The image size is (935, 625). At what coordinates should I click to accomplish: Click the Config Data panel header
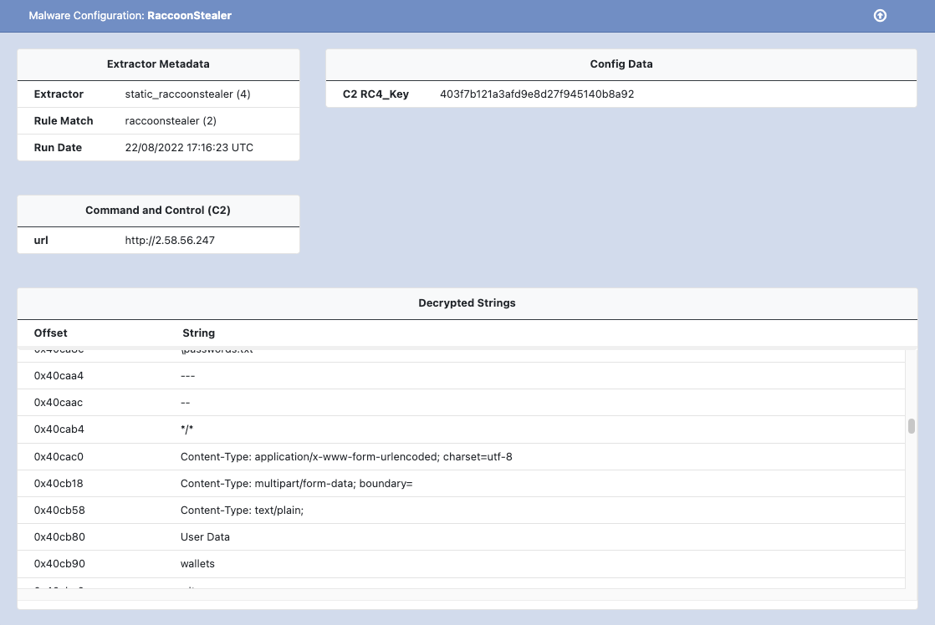pyautogui.click(x=621, y=64)
